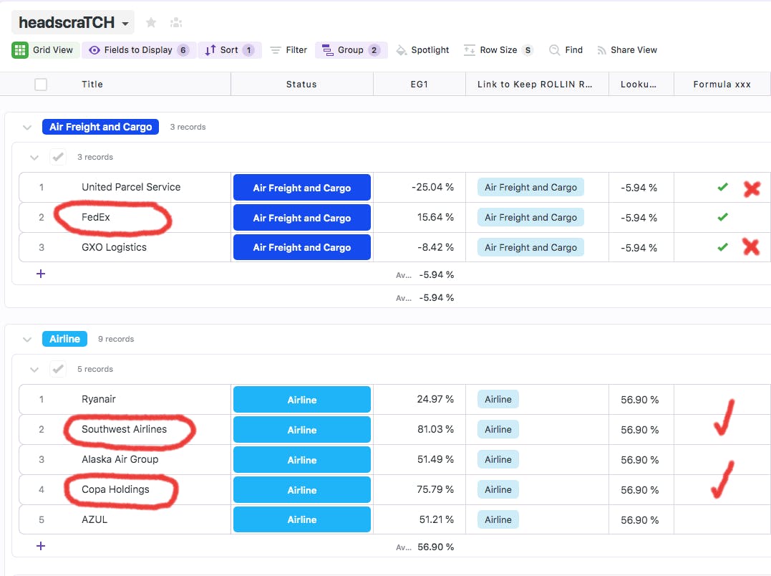Click the Southwest Airlines title cell
Image resolution: width=771 pixels, height=576 pixels.
[x=124, y=430]
